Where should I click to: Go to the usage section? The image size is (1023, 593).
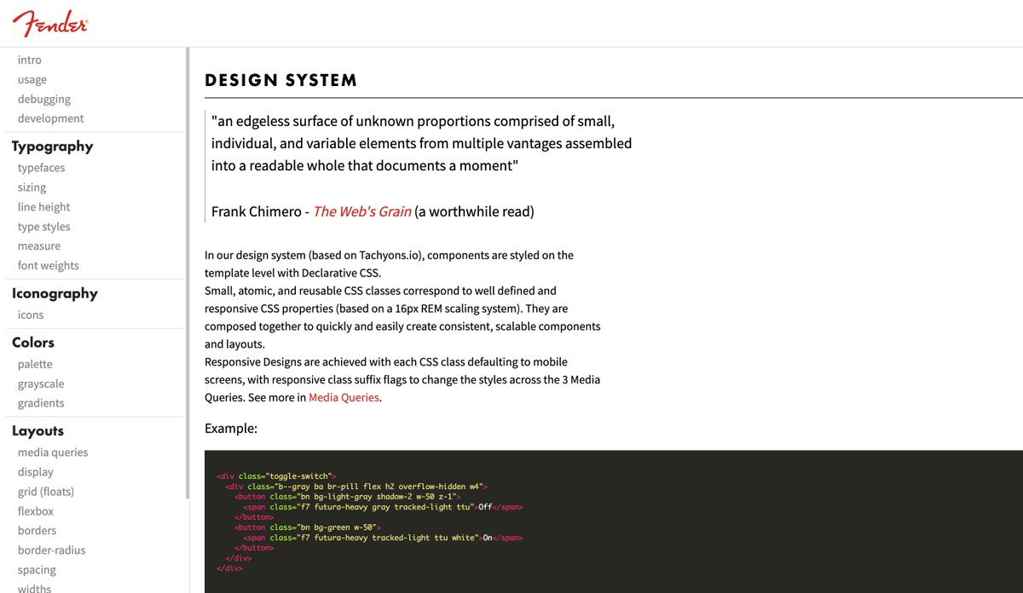click(32, 80)
